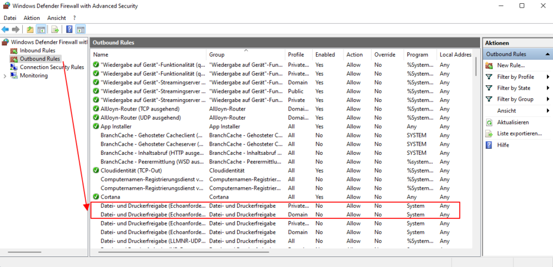Open the Filter by State submenu arrow
553x267 pixels.
548,88
